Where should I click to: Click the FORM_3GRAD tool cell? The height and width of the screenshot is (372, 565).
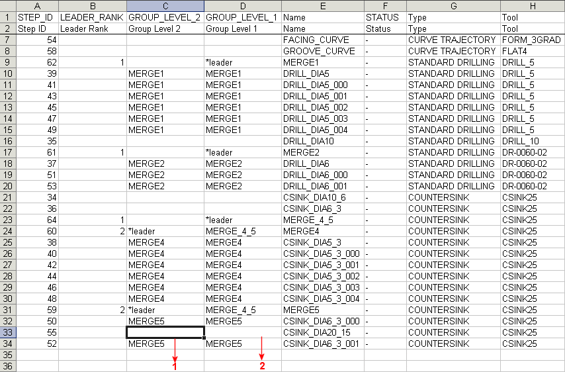point(533,40)
